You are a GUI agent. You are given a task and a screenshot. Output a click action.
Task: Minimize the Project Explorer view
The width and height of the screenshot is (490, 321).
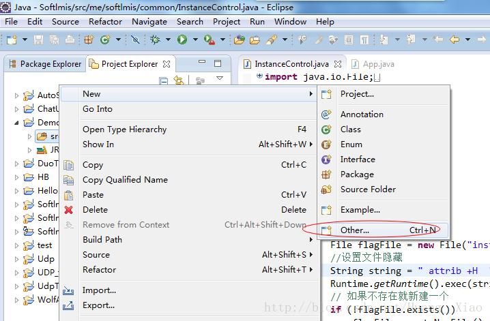pyautogui.click(x=202, y=62)
